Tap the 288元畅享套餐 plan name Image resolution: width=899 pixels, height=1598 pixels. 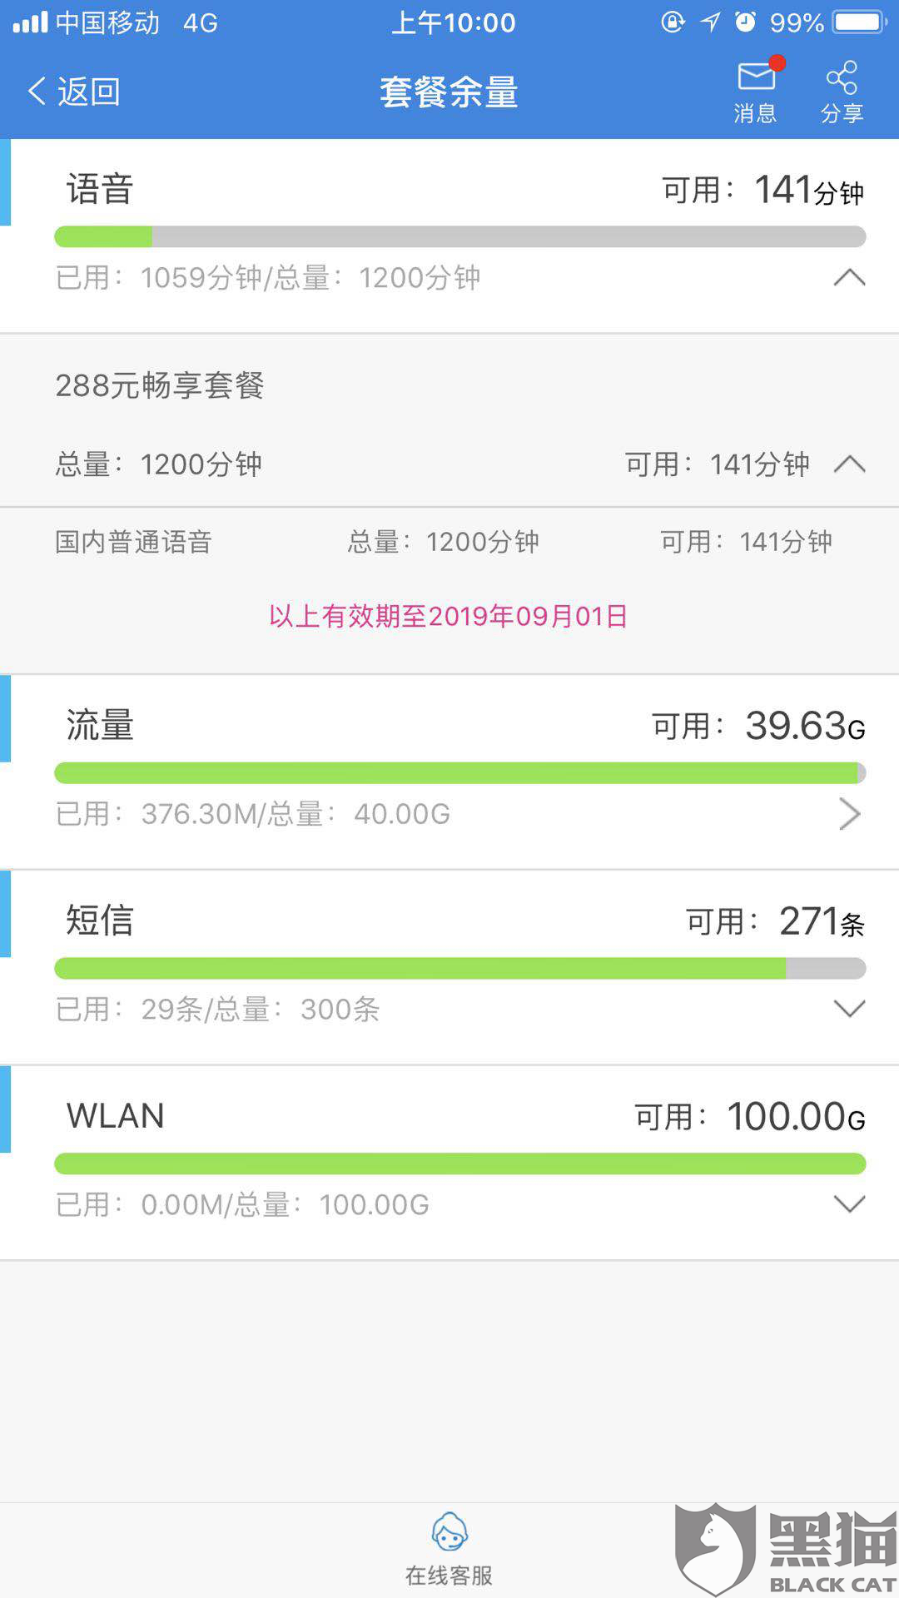point(160,386)
